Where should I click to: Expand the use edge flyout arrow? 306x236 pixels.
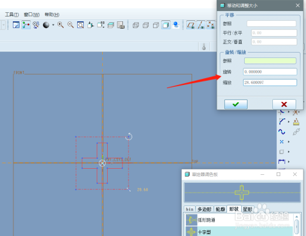click(289, 152)
